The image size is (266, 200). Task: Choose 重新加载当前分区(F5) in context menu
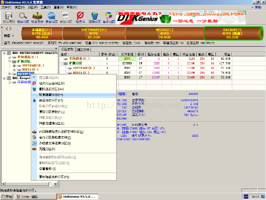pyautogui.click(x=74, y=177)
